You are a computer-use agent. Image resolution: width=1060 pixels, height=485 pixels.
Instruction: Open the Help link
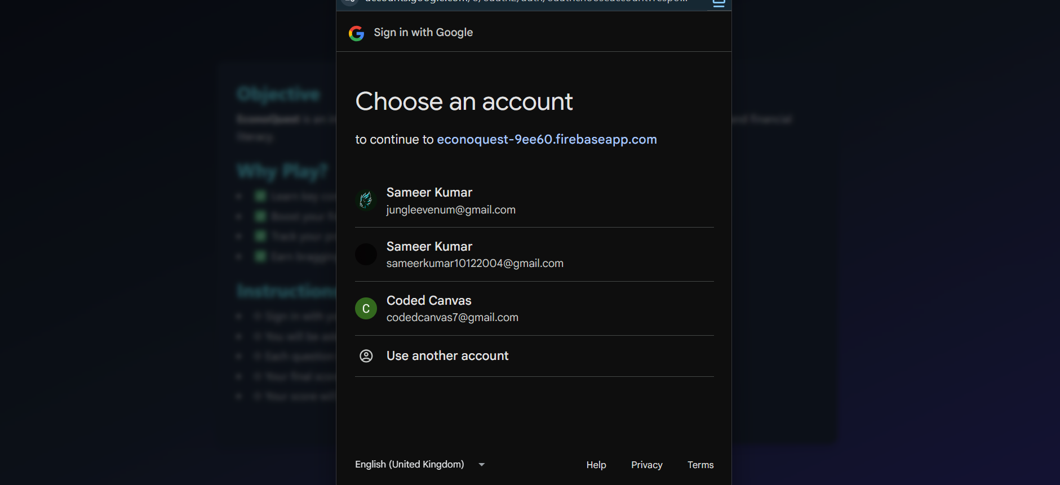[596, 465]
